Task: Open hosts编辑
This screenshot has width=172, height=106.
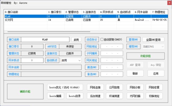Action: (x=56, y=96)
